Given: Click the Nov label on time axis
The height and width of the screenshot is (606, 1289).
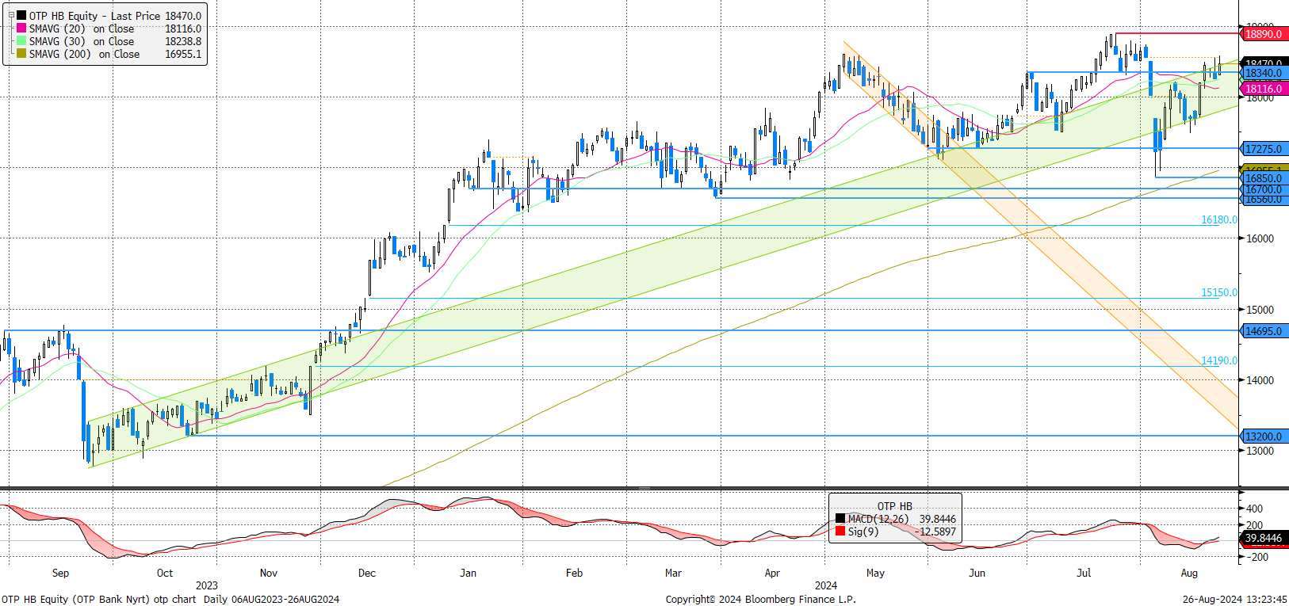Looking at the screenshot, I should coord(269,573).
